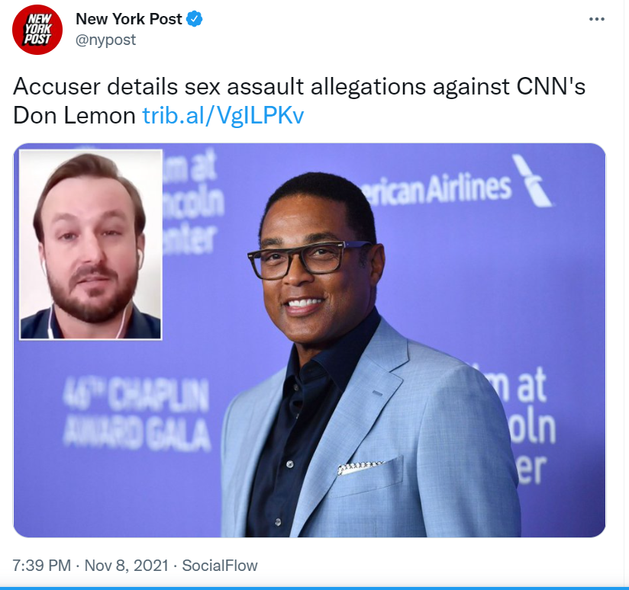Open the SocialFlow source label
629x590 pixels.
point(220,566)
